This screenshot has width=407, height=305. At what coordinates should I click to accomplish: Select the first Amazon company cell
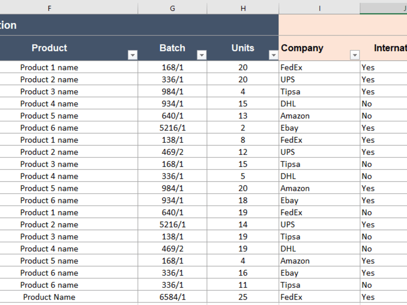coord(295,116)
